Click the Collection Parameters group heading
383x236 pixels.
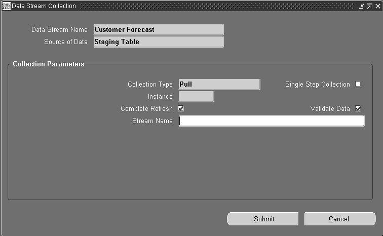point(49,64)
